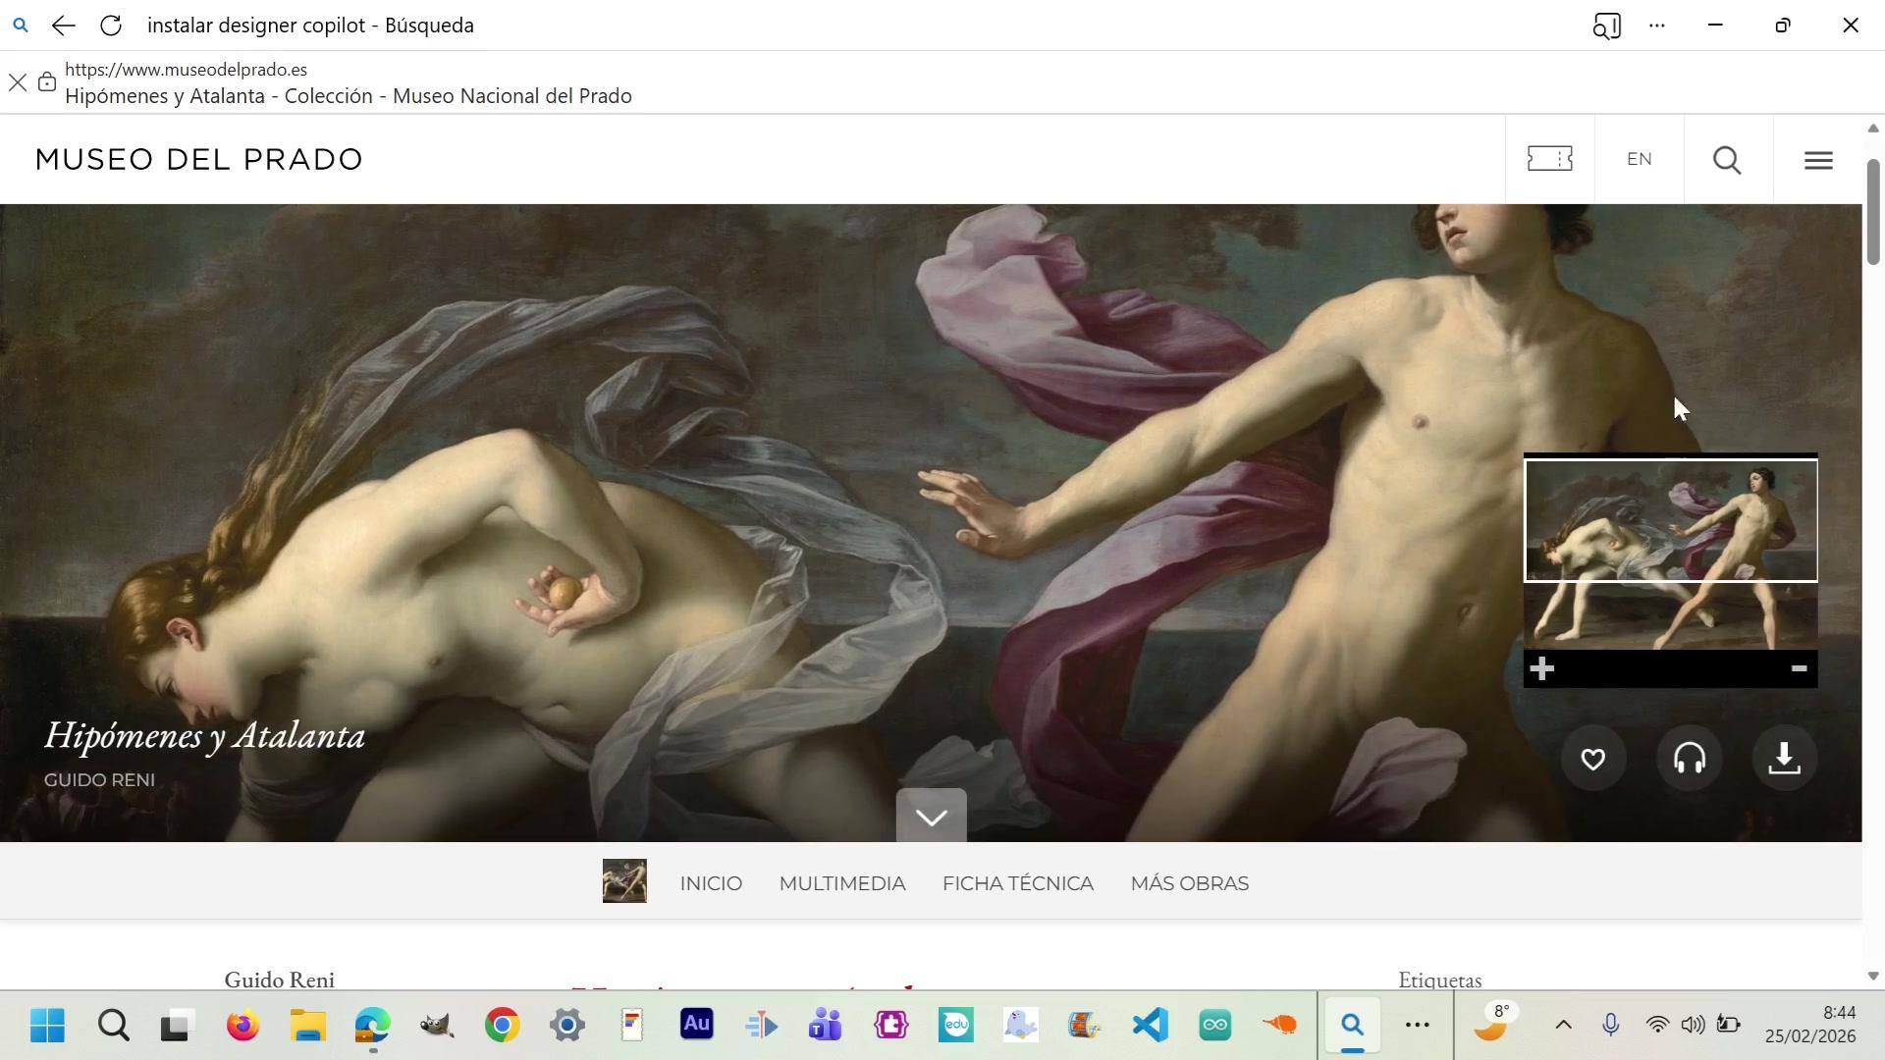Open the MULTIMEDIA section tab

click(841, 883)
